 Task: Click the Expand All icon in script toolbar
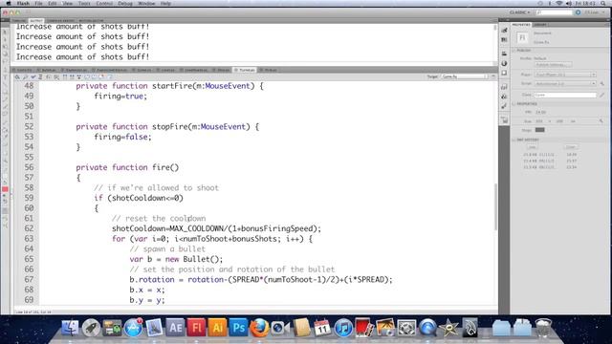[x=79, y=77]
